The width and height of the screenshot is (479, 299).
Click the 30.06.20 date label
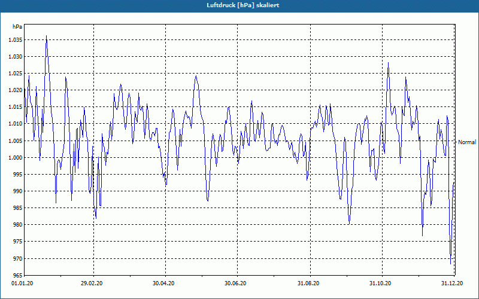point(235,283)
